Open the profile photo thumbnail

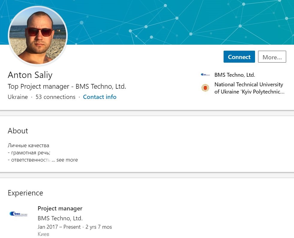point(38,36)
